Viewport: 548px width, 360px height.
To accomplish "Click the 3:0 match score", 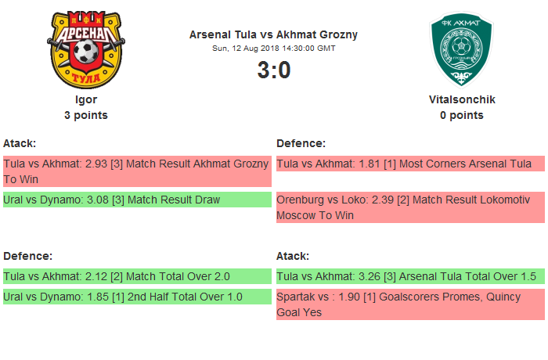I will point(273,70).
